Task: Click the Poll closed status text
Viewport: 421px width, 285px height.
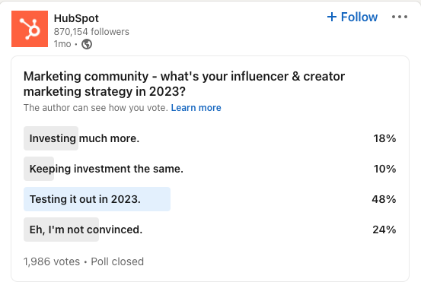Action: (117, 261)
